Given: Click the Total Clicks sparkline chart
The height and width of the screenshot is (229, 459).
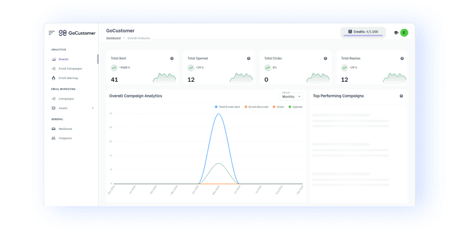Looking at the screenshot, I should point(318,77).
